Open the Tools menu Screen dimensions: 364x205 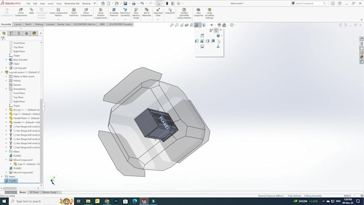(x=59, y=4)
